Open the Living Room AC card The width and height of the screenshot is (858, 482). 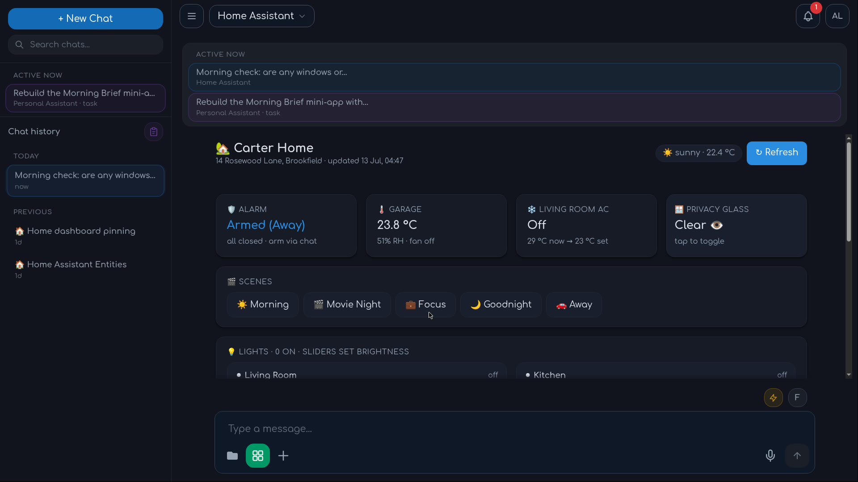coord(586,225)
